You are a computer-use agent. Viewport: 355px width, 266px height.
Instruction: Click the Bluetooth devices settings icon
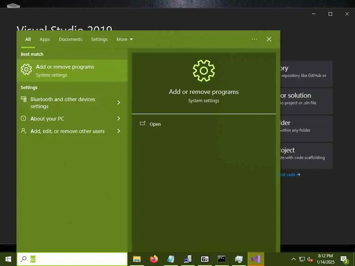[24, 99]
